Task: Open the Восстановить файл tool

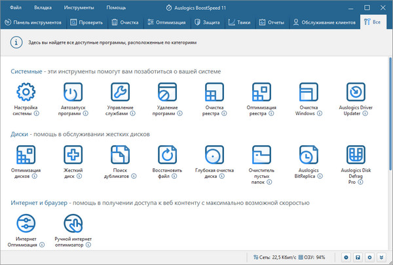Action: [168, 154]
